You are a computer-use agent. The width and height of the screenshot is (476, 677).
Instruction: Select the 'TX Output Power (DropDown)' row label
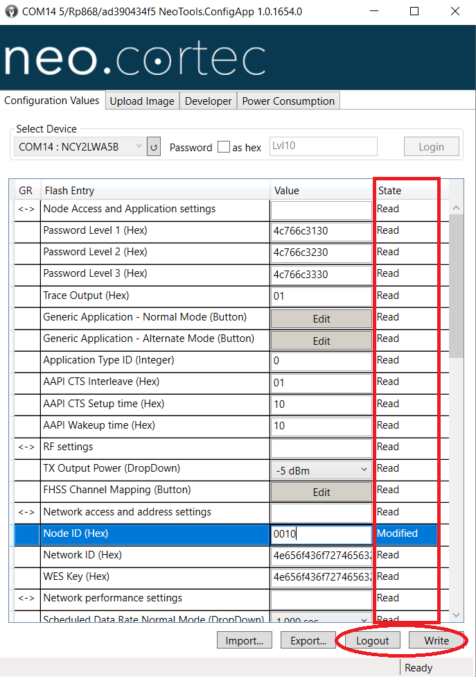pos(112,468)
